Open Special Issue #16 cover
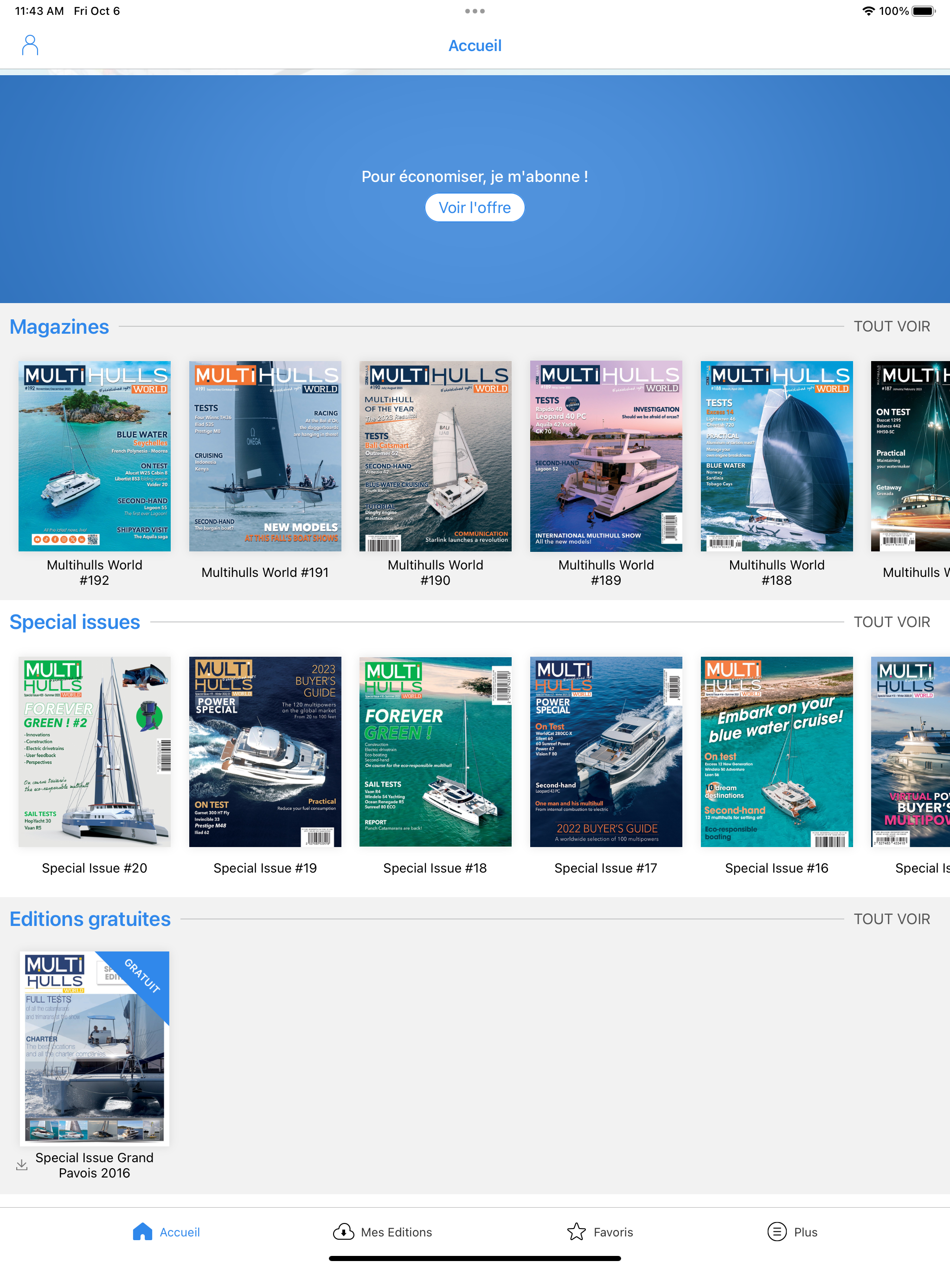 pyautogui.click(x=777, y=751)
